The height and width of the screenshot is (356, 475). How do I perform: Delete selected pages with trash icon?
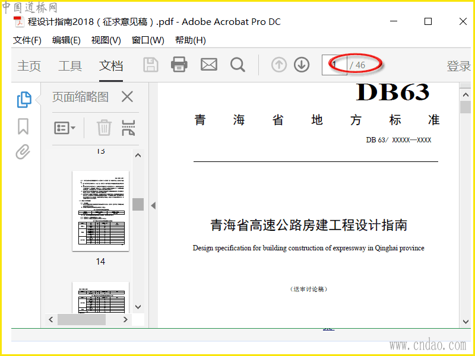[x=104, y=128]
